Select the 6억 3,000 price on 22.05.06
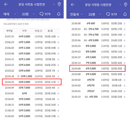The width and height of the screenshot is (130, 120). [94, 40]
